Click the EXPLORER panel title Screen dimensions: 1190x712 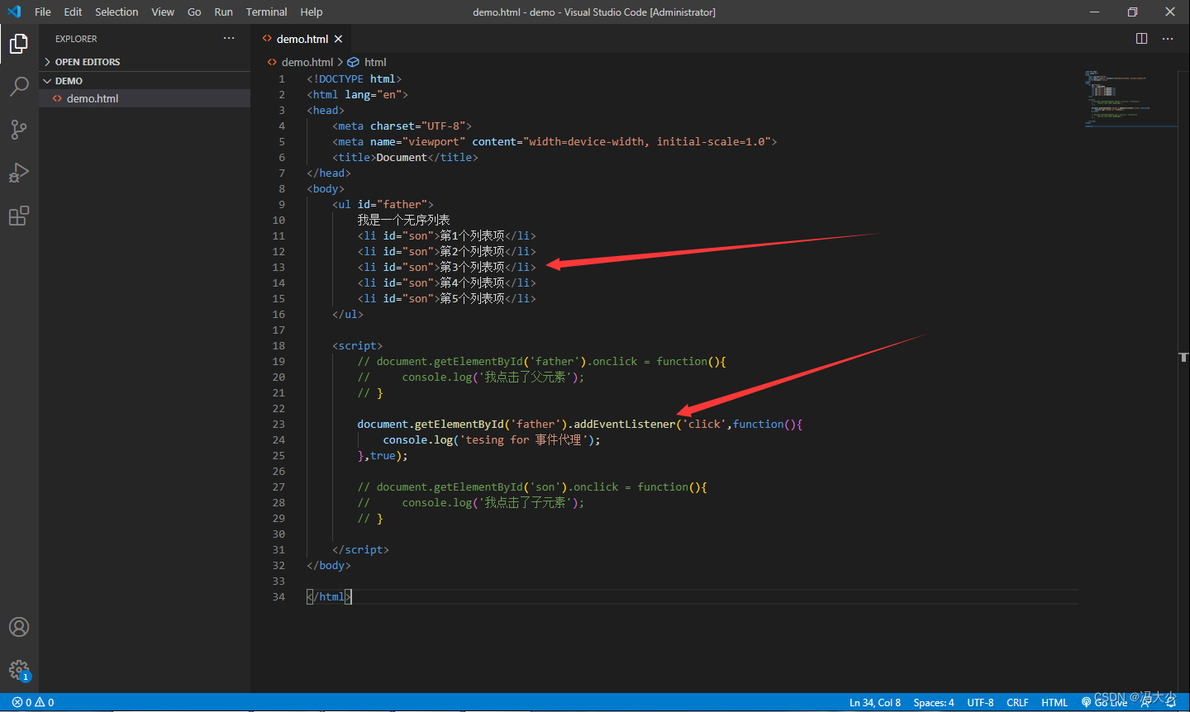[x=76, y=39]
